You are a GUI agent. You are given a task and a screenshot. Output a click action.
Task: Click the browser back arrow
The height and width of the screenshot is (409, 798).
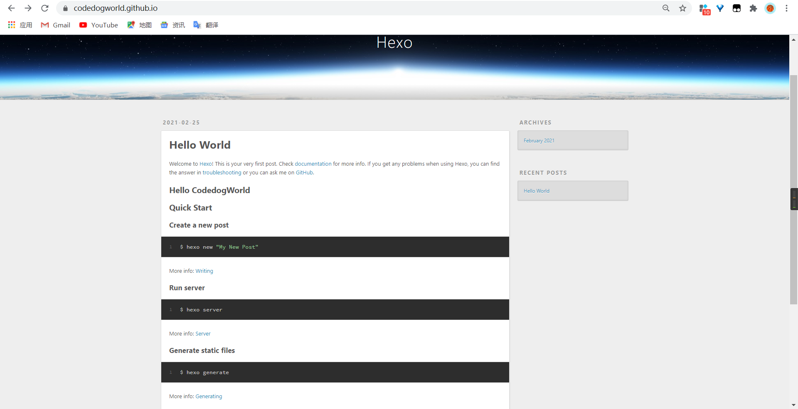pyautogui.click(x=11, y=8)
